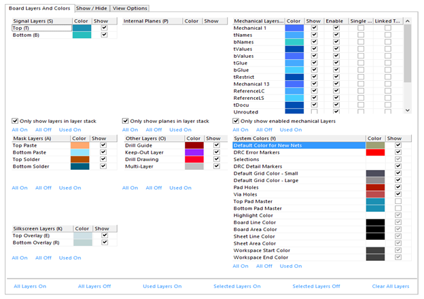Edit the Pad Holes system color

tap(375, 188)
